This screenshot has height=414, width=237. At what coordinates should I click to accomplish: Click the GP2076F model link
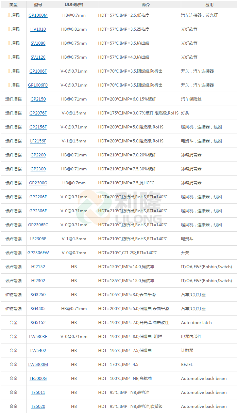pyautogui.click(x=38, y=113)
